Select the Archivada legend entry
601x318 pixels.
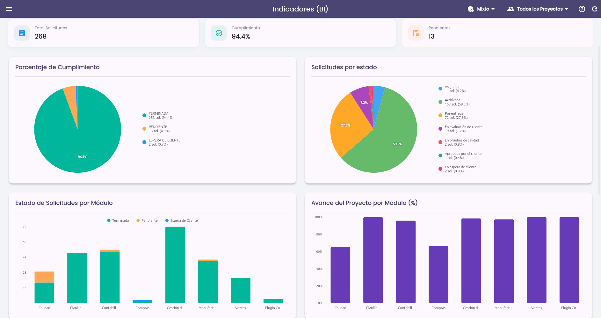(x=454, y=102)
